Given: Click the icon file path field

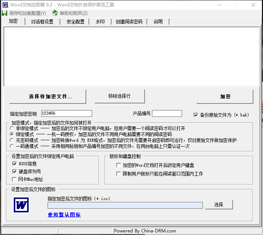Looking at the screenshot, I should click(125, 205).
